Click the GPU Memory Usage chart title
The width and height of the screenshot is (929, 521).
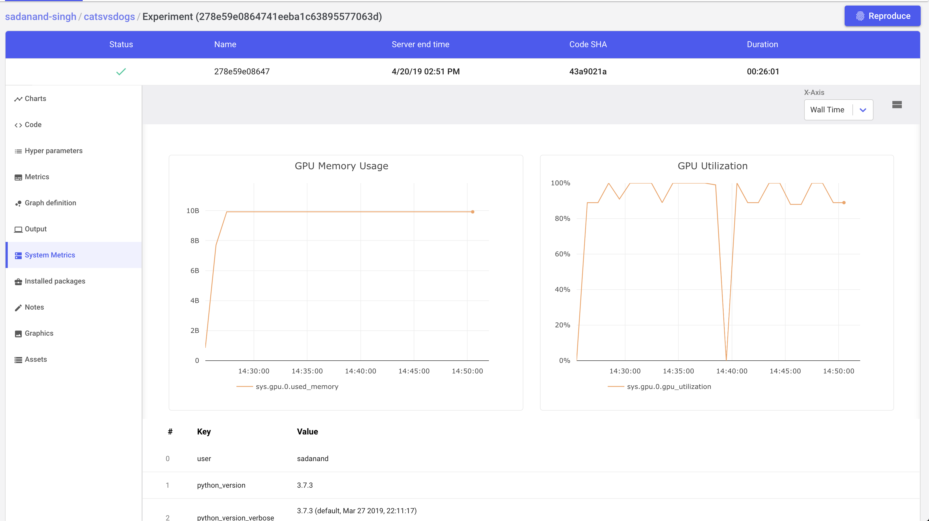pos(342,166)
